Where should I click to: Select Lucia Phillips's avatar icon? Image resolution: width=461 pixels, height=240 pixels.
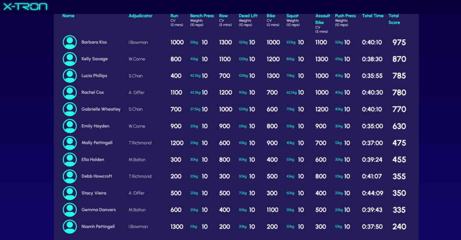coord(69,76)
